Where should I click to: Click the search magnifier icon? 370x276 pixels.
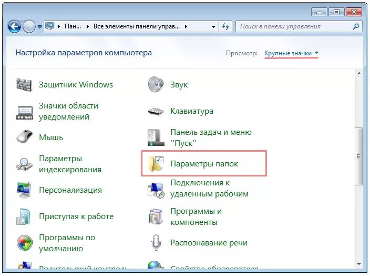tap(356, 26)
